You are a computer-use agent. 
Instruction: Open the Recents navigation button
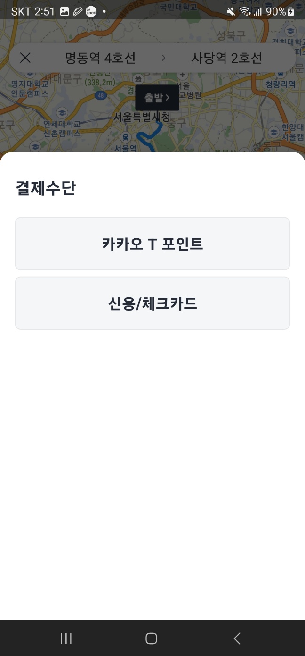pyautogui.click(x=66, y=638)
